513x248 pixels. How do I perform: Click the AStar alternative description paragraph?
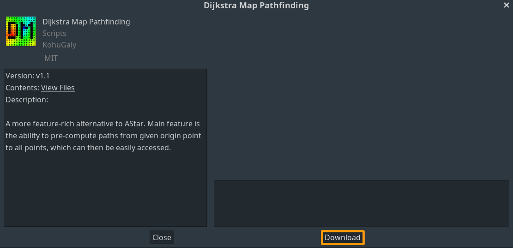(105, 136)
